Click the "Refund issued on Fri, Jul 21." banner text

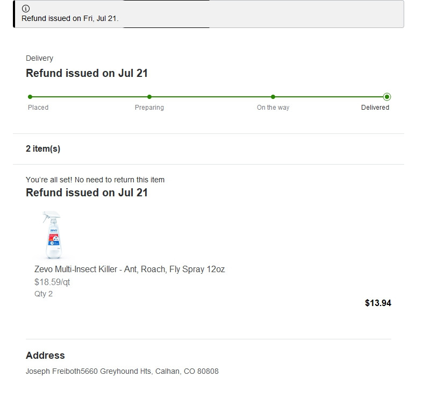[70, 18]
